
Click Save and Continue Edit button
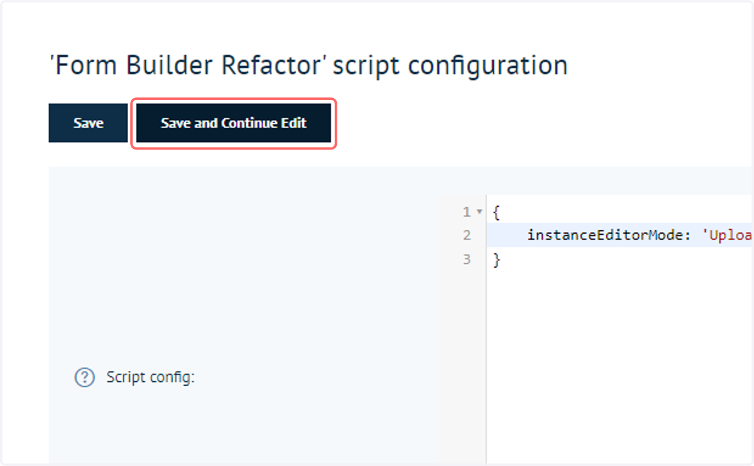(x=234, y=123)
